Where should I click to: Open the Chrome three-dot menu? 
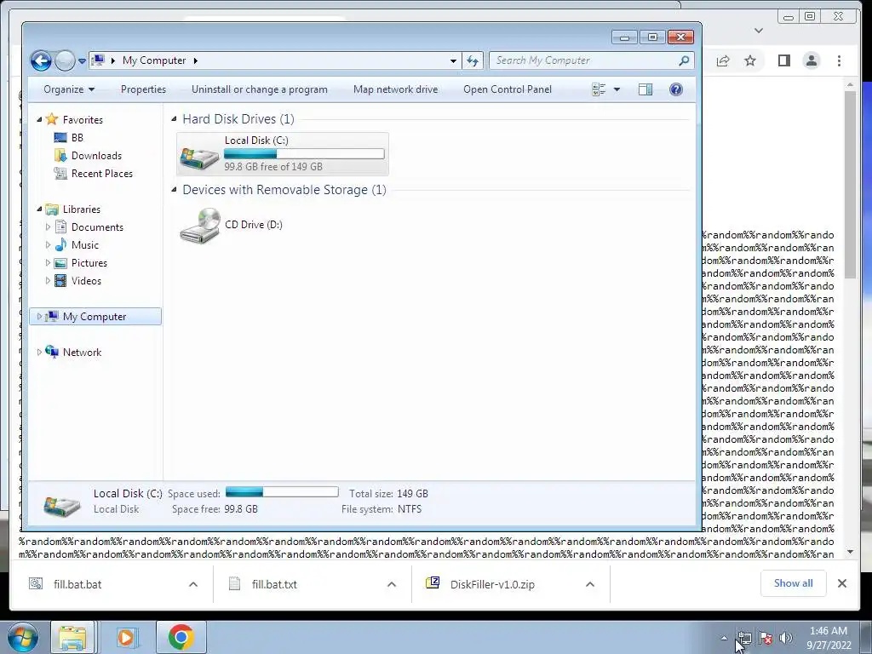coord(839,60)
